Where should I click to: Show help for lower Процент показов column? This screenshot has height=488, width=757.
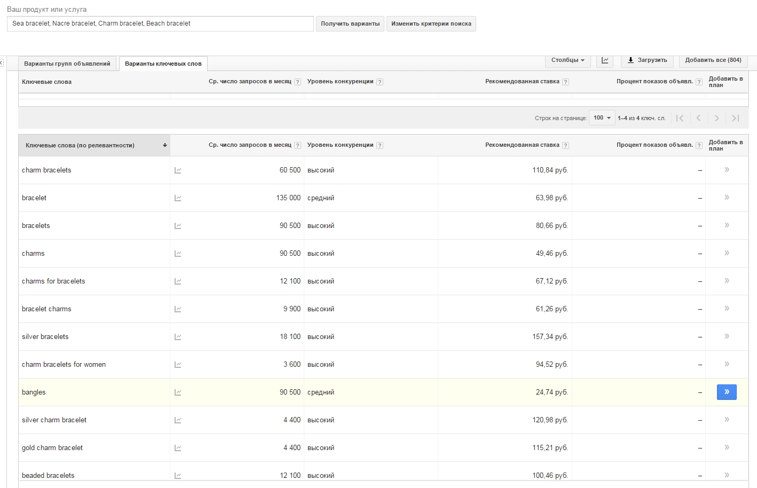tap(699, 146)
